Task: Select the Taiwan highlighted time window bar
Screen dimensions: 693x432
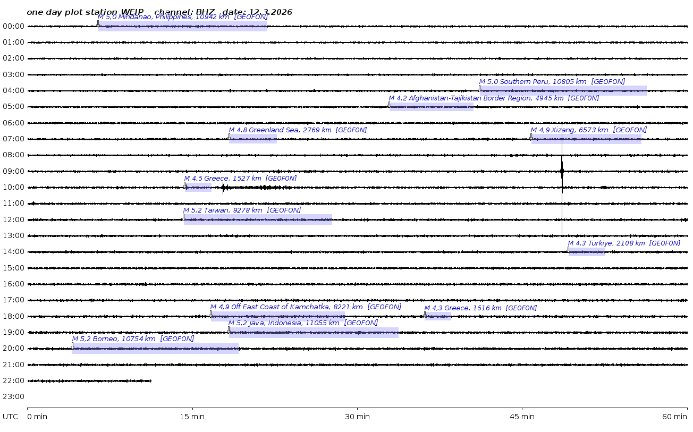Action: pyautogui.click(x=258, y=220)
